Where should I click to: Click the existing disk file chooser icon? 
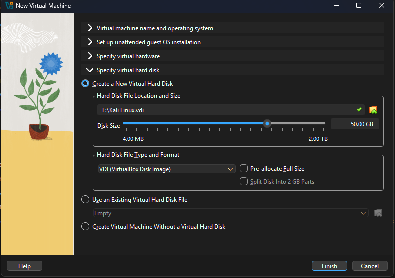pos(378,213)
